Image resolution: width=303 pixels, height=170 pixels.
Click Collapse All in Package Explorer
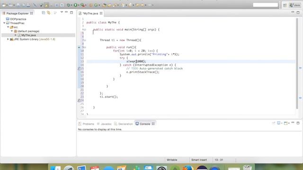pyautogui.click(x=43, y=13)
